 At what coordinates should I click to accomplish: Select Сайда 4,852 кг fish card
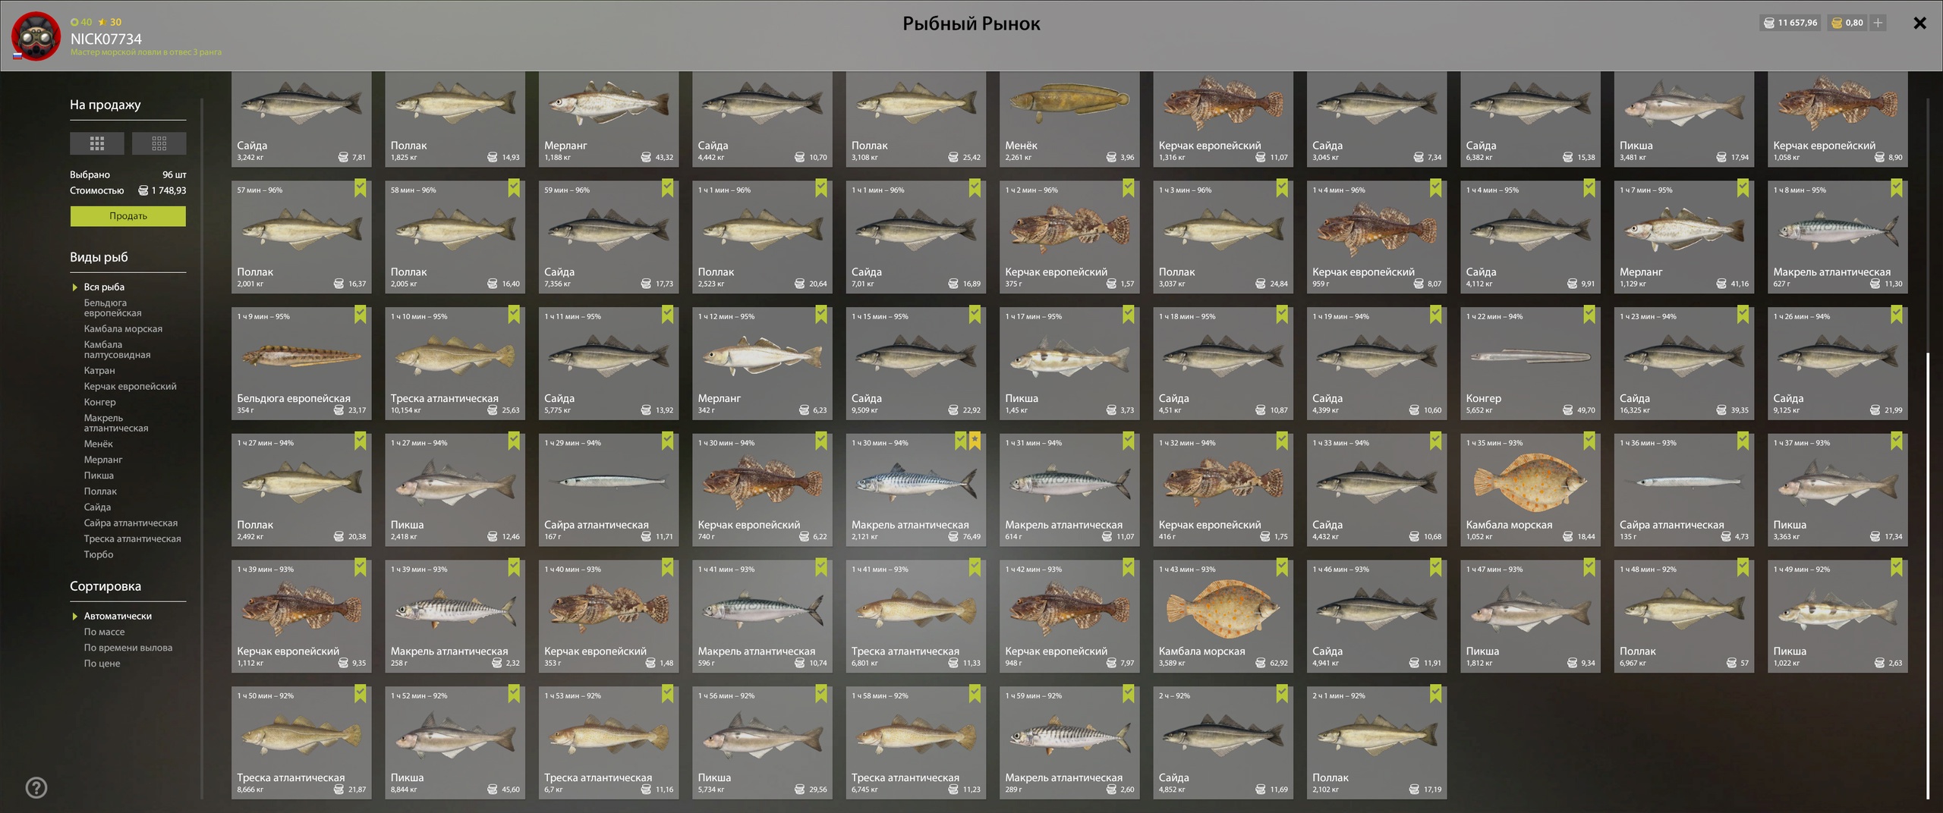pos(1223,742)
